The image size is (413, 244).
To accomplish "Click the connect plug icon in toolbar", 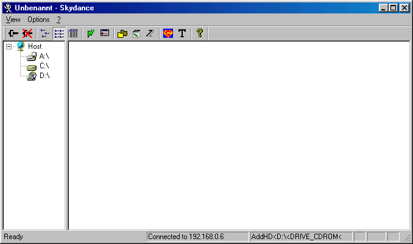I will coord(13,34).
